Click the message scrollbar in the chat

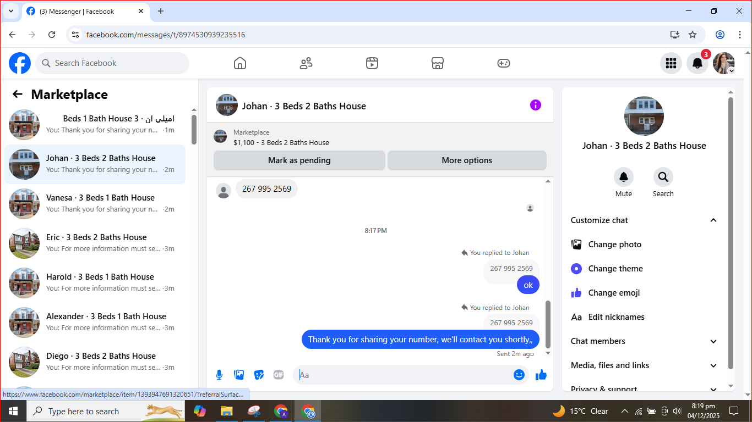(548, 324)
